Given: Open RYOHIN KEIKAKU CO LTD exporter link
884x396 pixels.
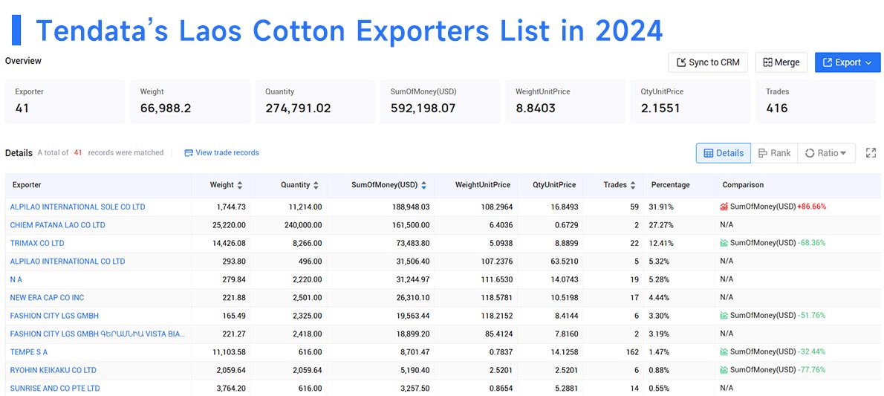Looking at the screenshot, I should 53,370.
